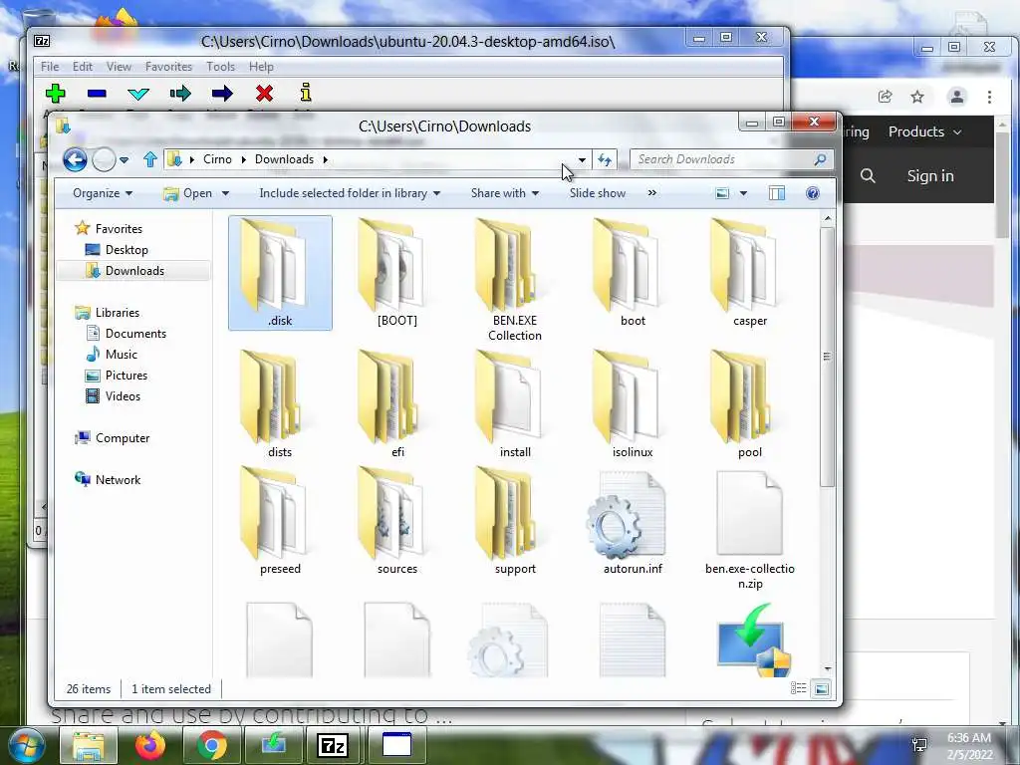Switch to details view icon in status bar
Viewport: 1020px width, 765px height.
tap(798, 689)
